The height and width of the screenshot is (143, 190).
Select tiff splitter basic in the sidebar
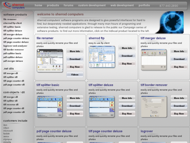tap(12, 27)
